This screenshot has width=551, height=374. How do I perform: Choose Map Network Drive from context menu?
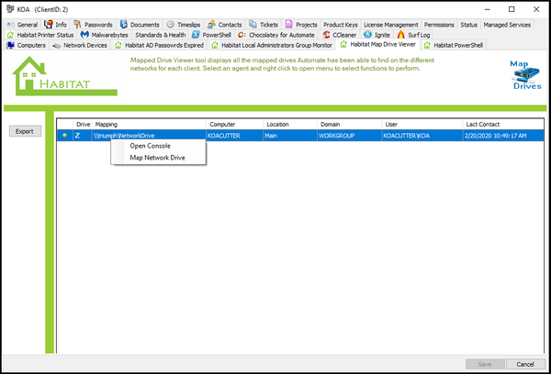(157, 158)
